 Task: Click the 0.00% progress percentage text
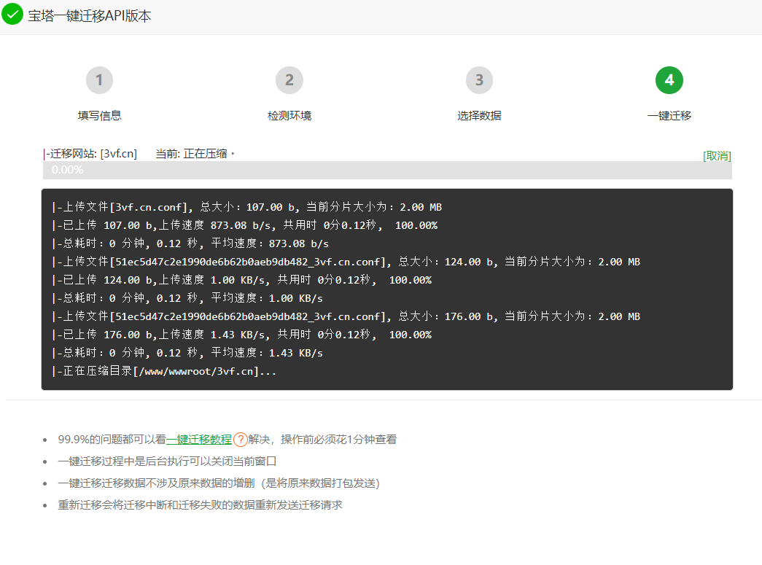pyautogui.click(x=67, y=170)
